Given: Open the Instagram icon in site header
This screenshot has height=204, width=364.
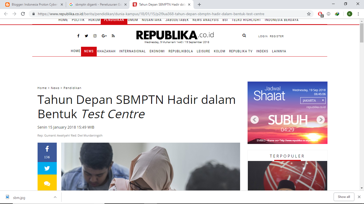Looking at the screenshot, I should tap(95, 36).
